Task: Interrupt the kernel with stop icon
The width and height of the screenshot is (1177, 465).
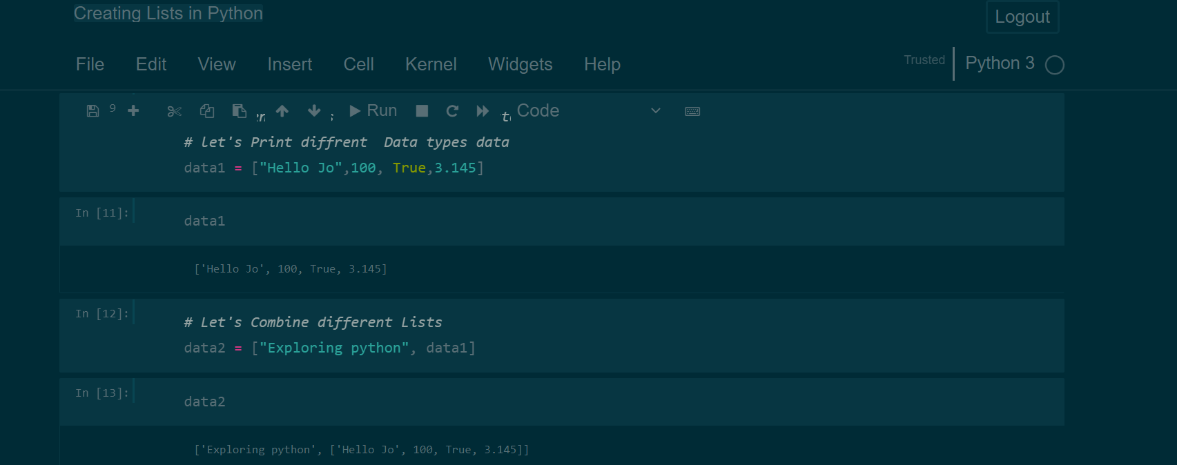Action: coord(422,111)
